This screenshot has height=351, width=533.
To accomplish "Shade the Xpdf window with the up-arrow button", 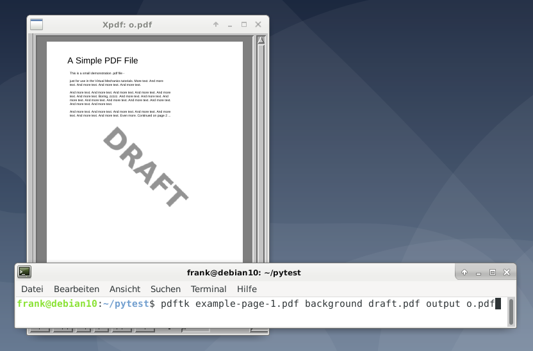I will coord(216,24).
